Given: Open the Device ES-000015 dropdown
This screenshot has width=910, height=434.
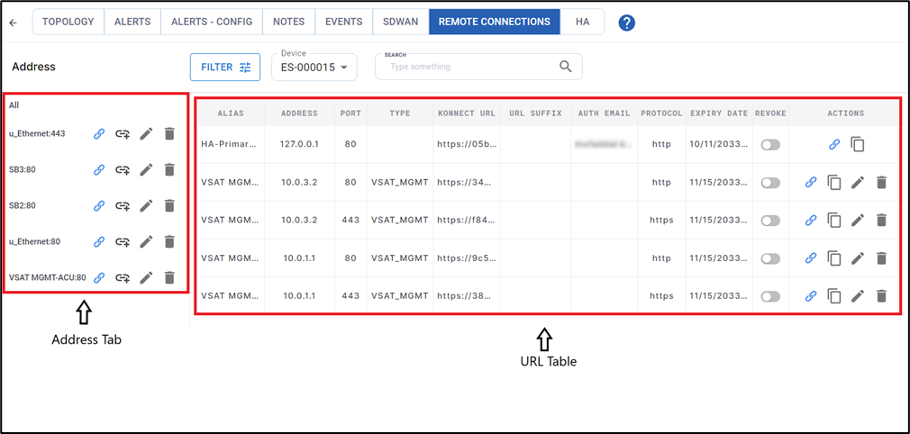Looking at the screenshot, I should click(314, 68).
